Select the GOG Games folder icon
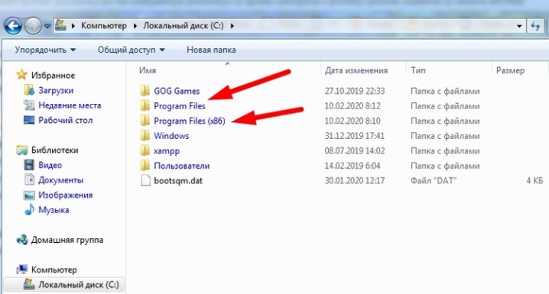The image size is (549, 294). 145,91
